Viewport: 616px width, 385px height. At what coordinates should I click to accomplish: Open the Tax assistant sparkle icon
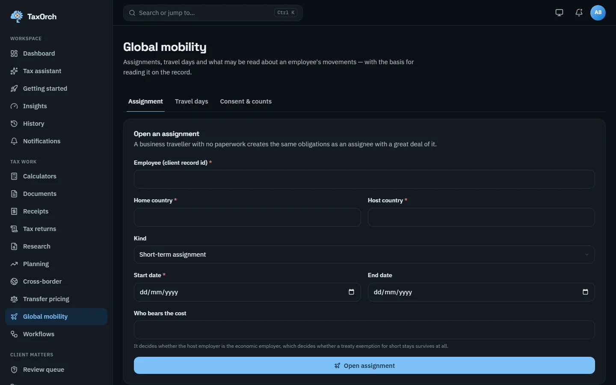point(14,71)
